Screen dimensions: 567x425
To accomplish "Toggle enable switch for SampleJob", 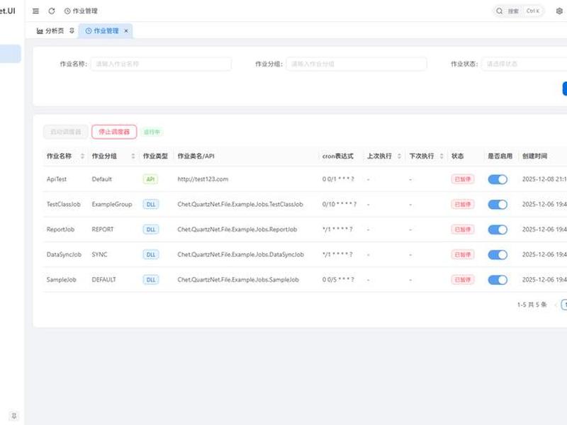I will pyautogui.click(x=498, y=280).
